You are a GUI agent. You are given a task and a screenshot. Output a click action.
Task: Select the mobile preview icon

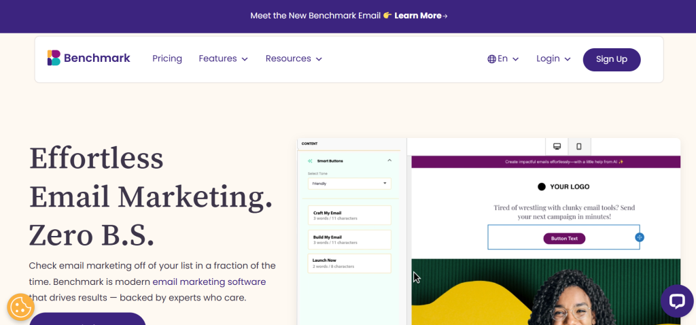pyautogui.click(x=579, y=146)
